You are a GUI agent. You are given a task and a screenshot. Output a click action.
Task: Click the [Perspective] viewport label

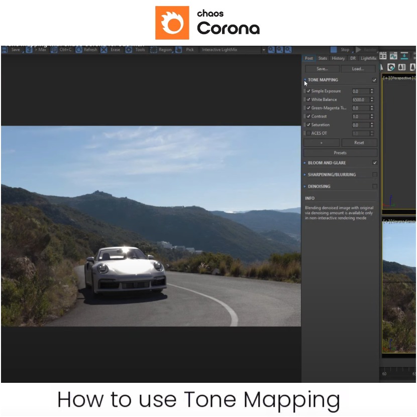pyautogui.click(x=401, y=78)
